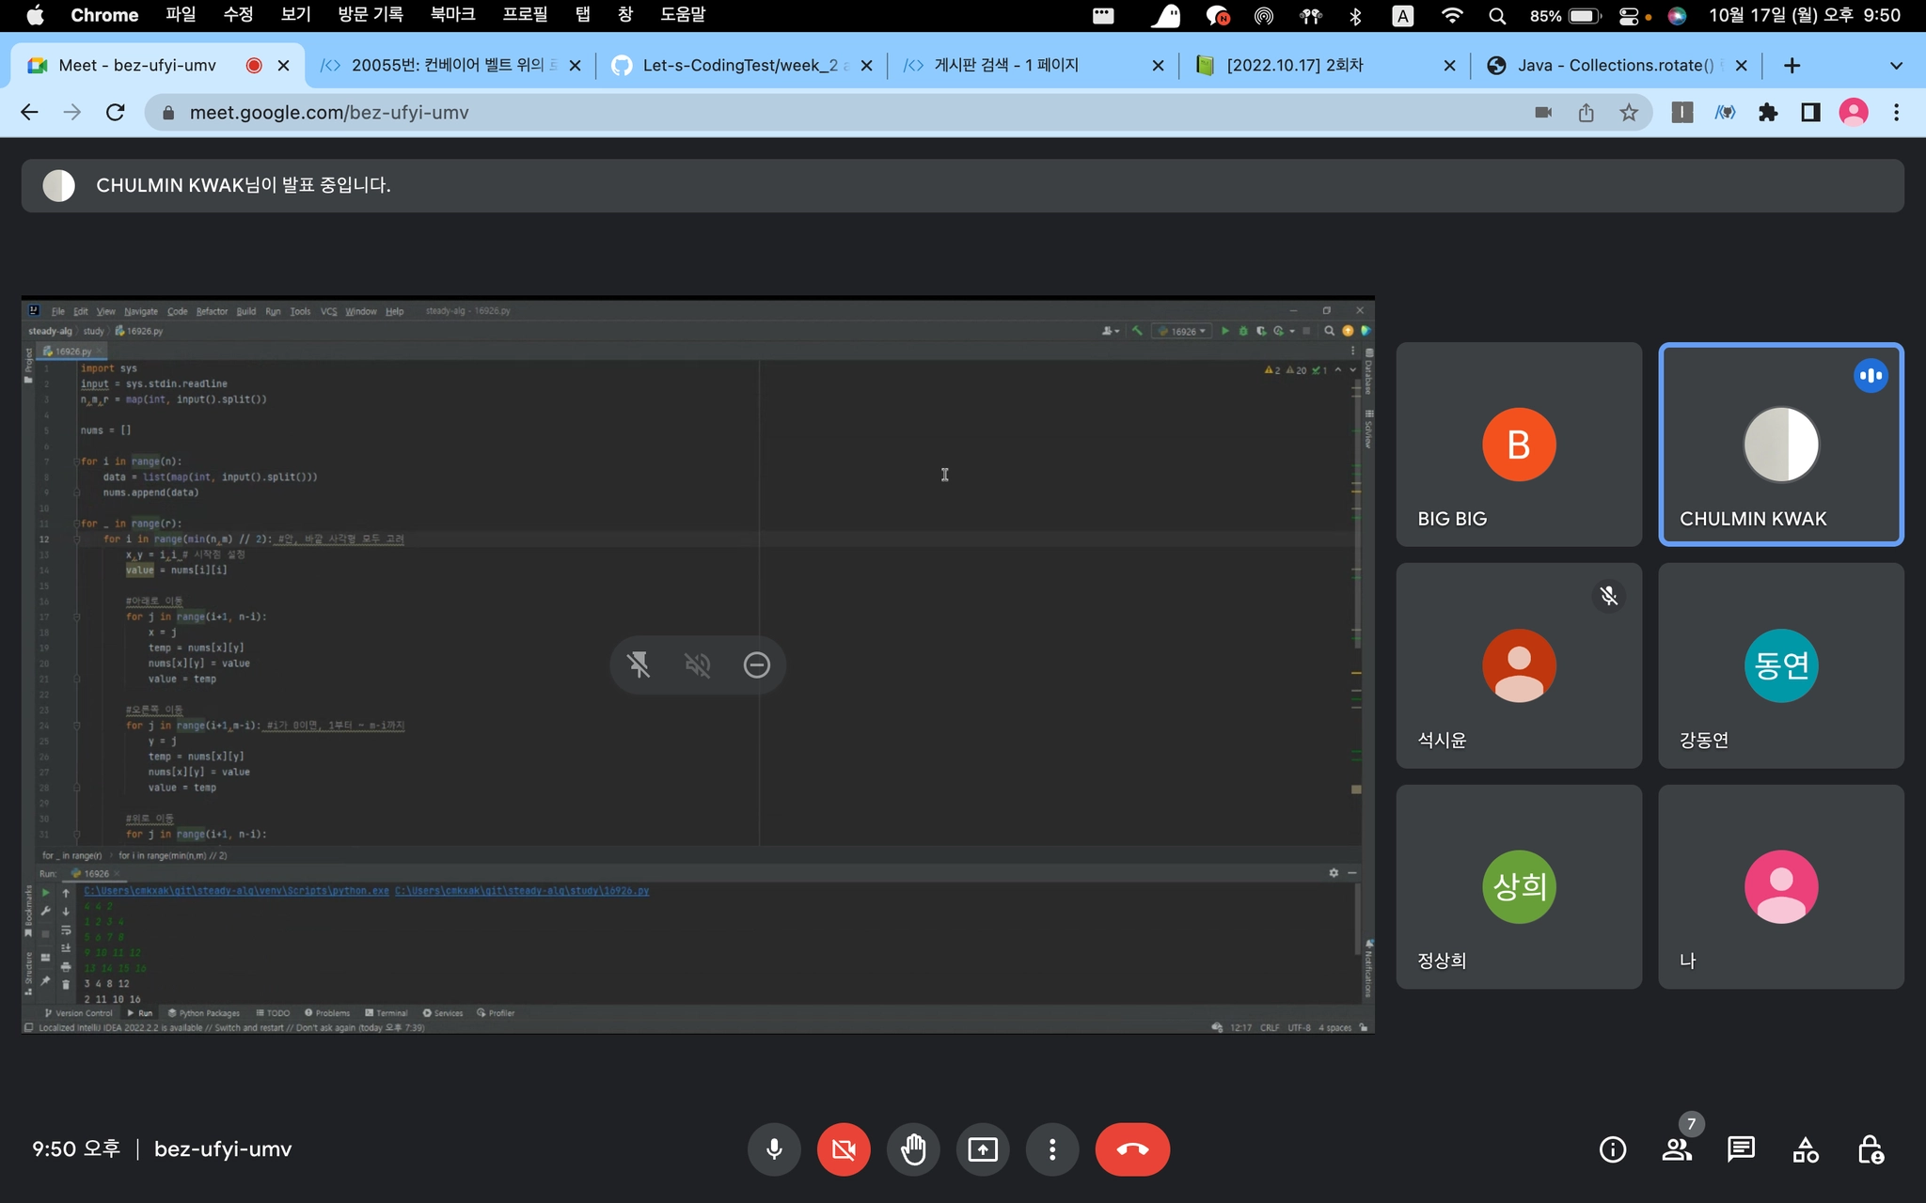Viewport: 1926px width, 1203px height.
Task: Open Chrome's three-dot menu
Action: (1896, 113)
